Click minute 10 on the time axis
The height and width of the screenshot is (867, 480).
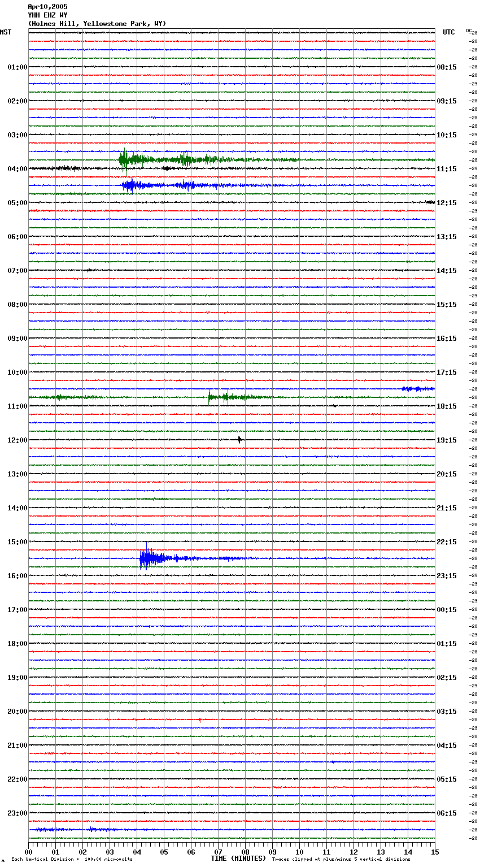299,852
